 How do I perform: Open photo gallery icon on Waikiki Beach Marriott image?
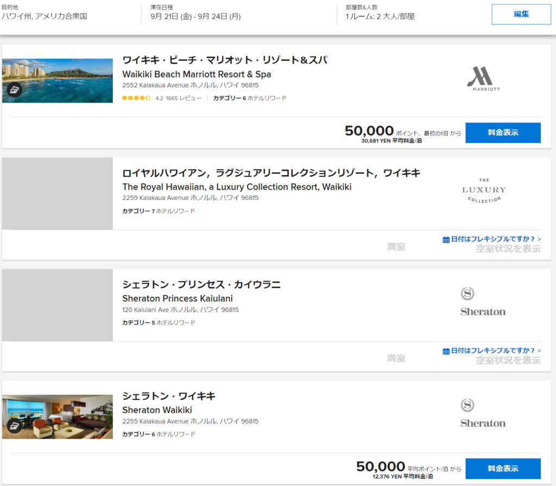(15, 90)
